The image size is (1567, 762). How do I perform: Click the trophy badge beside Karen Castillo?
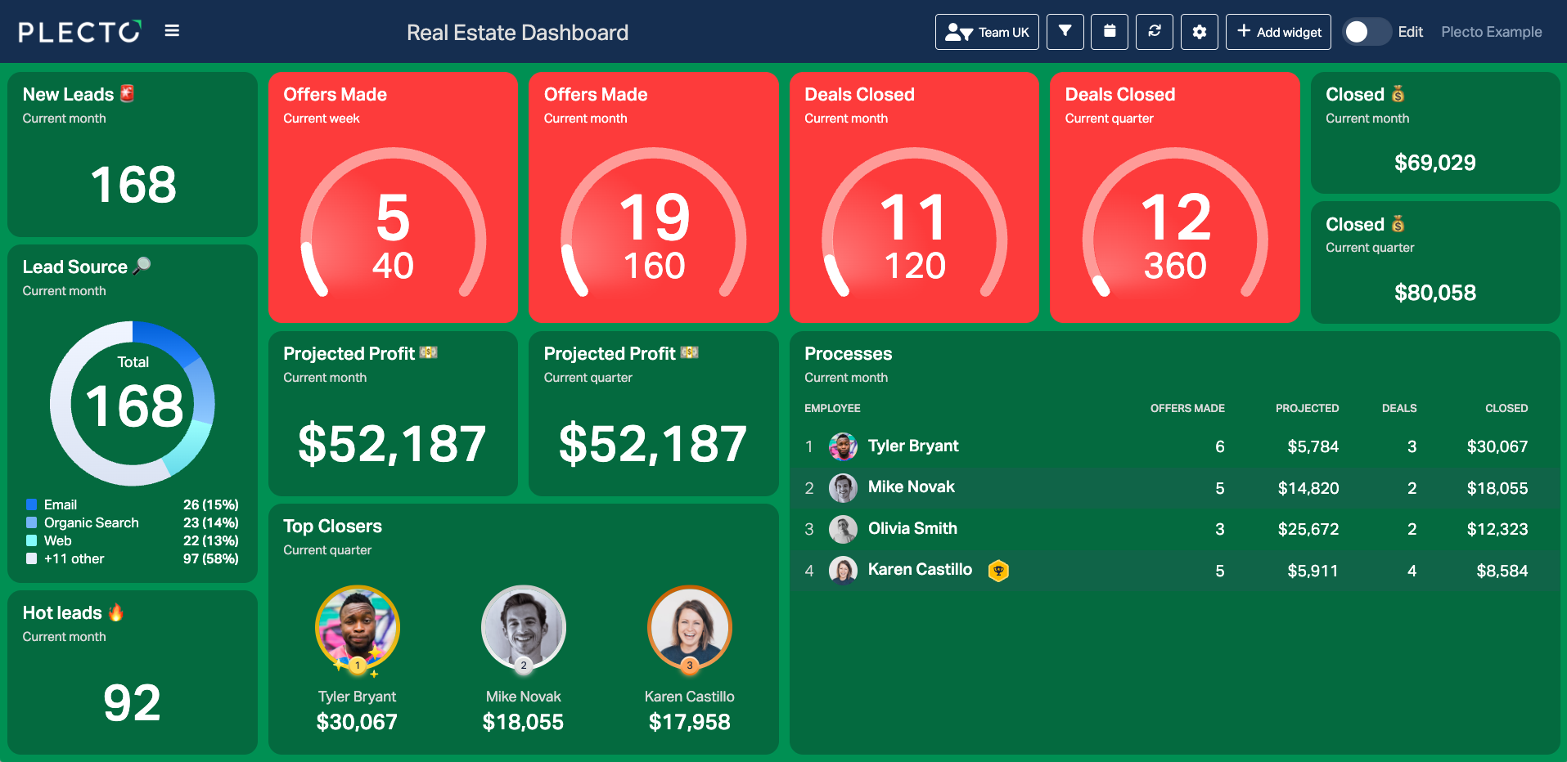998,571
